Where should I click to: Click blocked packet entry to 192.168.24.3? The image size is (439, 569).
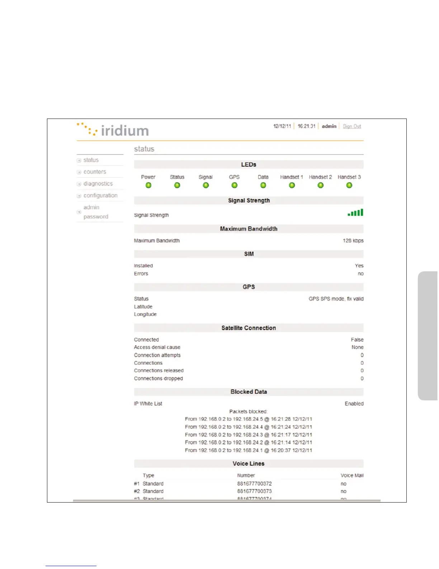(249, 435)
